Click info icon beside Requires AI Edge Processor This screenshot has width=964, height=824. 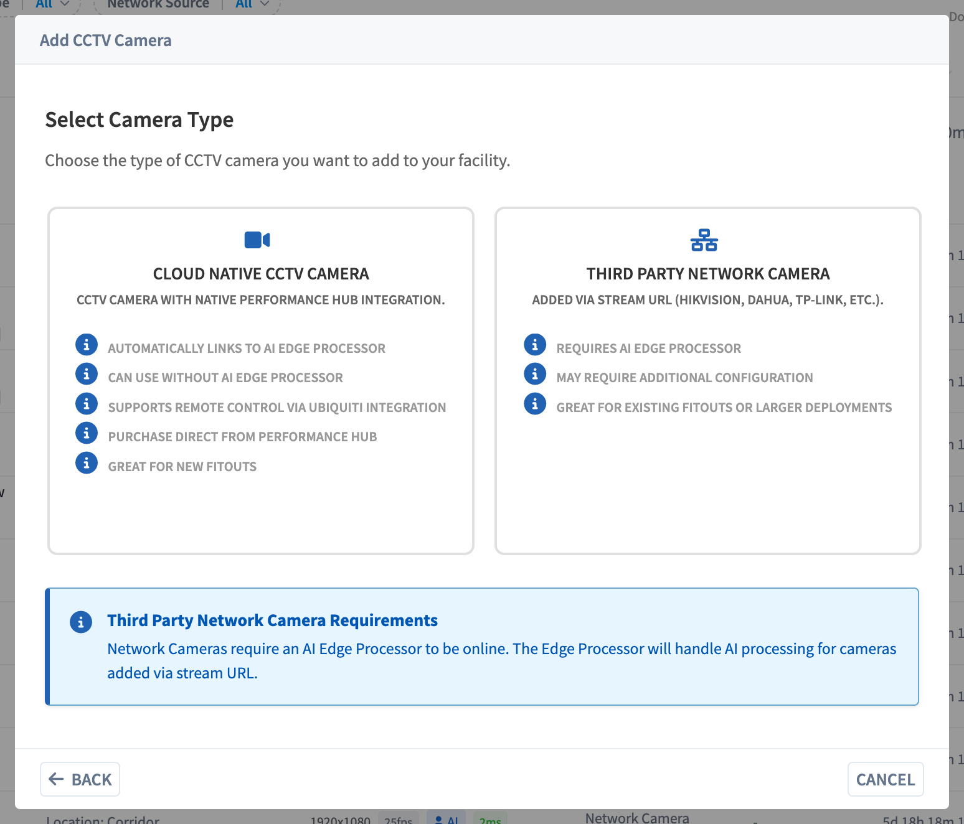(535, 344)
